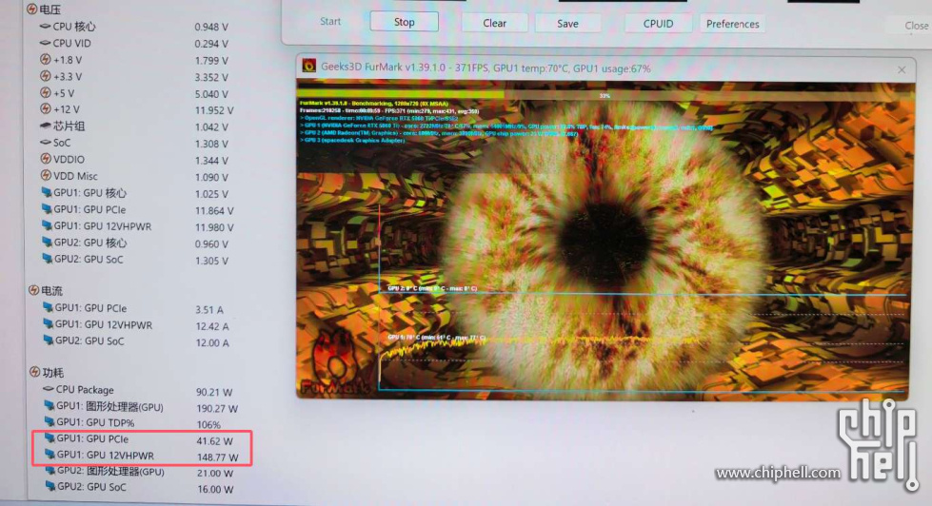The image size is (932, 506).
Task: Click the GPU1: GPU TDP% row icon
Action: [50, 422]
